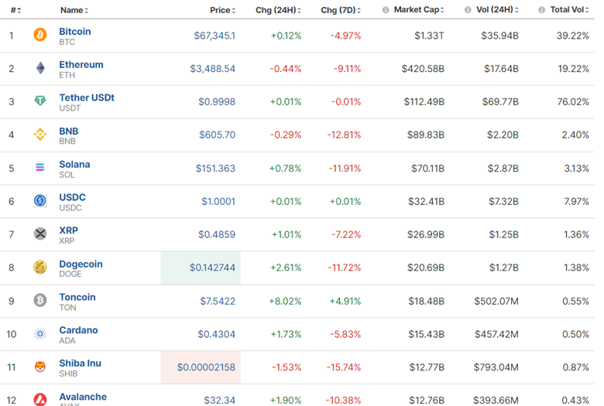604x406 pixels.
Task: Open the Bitcoin coin page link
Action: (75, 32)
